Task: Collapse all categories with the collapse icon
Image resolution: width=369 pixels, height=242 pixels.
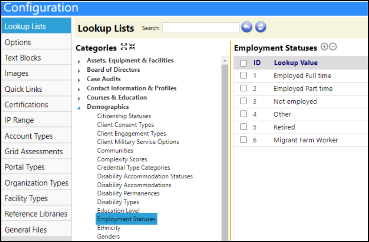Action: click(x=132, y=47)
